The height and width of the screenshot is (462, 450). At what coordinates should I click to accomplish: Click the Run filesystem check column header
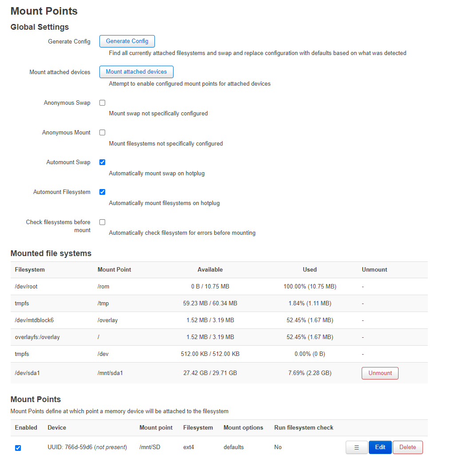[304, 428]
